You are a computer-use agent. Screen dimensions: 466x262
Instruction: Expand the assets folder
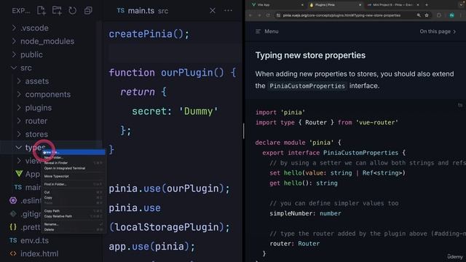(19, 81)
